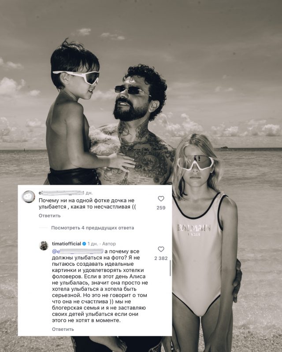Click the Balmain Paris logo on swimsuit
The width and height of the screenshot is (282, 352).
194,229
